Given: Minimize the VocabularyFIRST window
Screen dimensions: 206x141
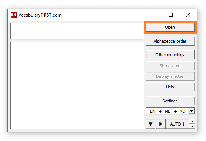Looking at the screenshot, I should pos(154,15).
